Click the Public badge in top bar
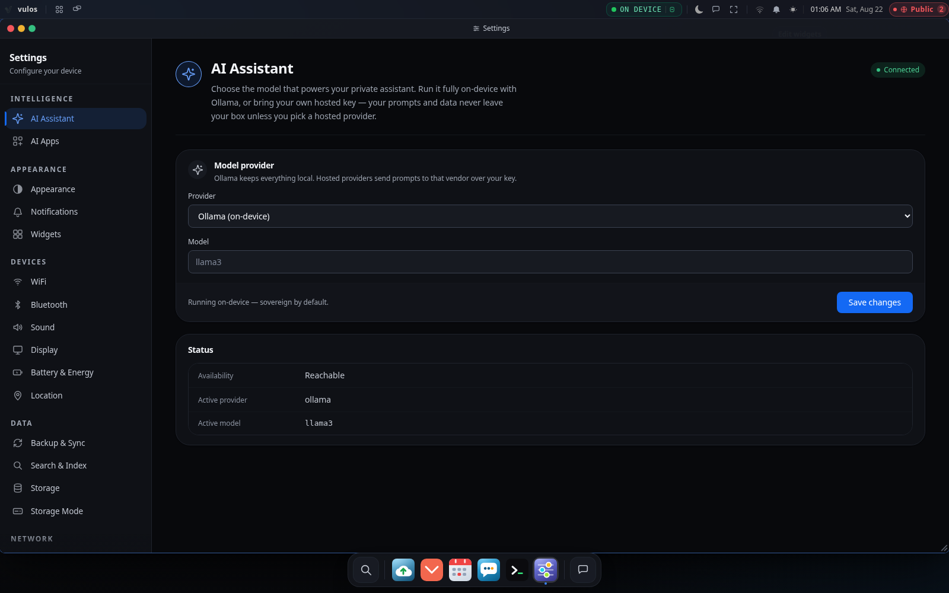Screen dimensions: 949x593 [918, 9]
